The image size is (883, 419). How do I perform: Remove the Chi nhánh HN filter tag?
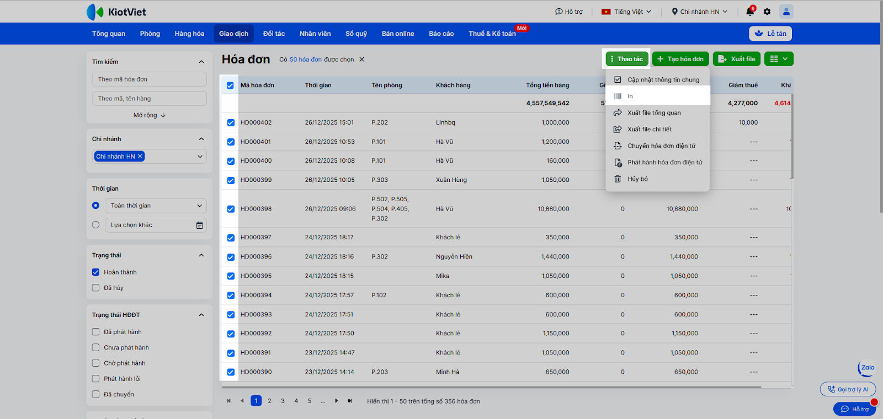pyautogui.click(x=140, y=157)
